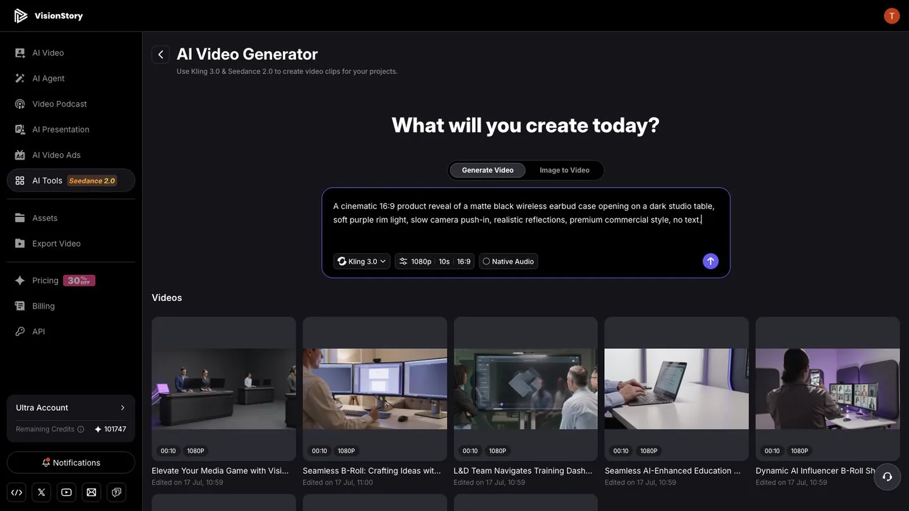This screenshot has width=909, height=511.
Task: Click the AI Tools grid icon
Action: coord(20,180)
